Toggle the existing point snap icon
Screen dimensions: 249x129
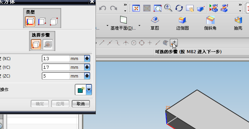[150, 43]
